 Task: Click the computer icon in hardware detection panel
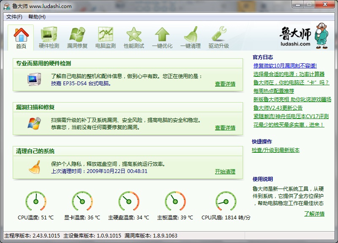click(x=34, y=79)
